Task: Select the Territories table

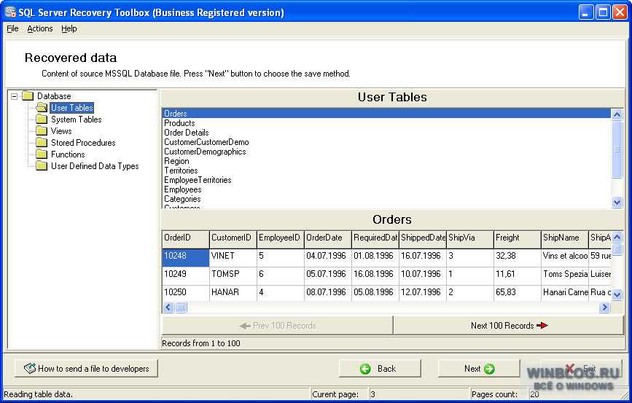Action: pyautogui.click(x=386, y=171)
